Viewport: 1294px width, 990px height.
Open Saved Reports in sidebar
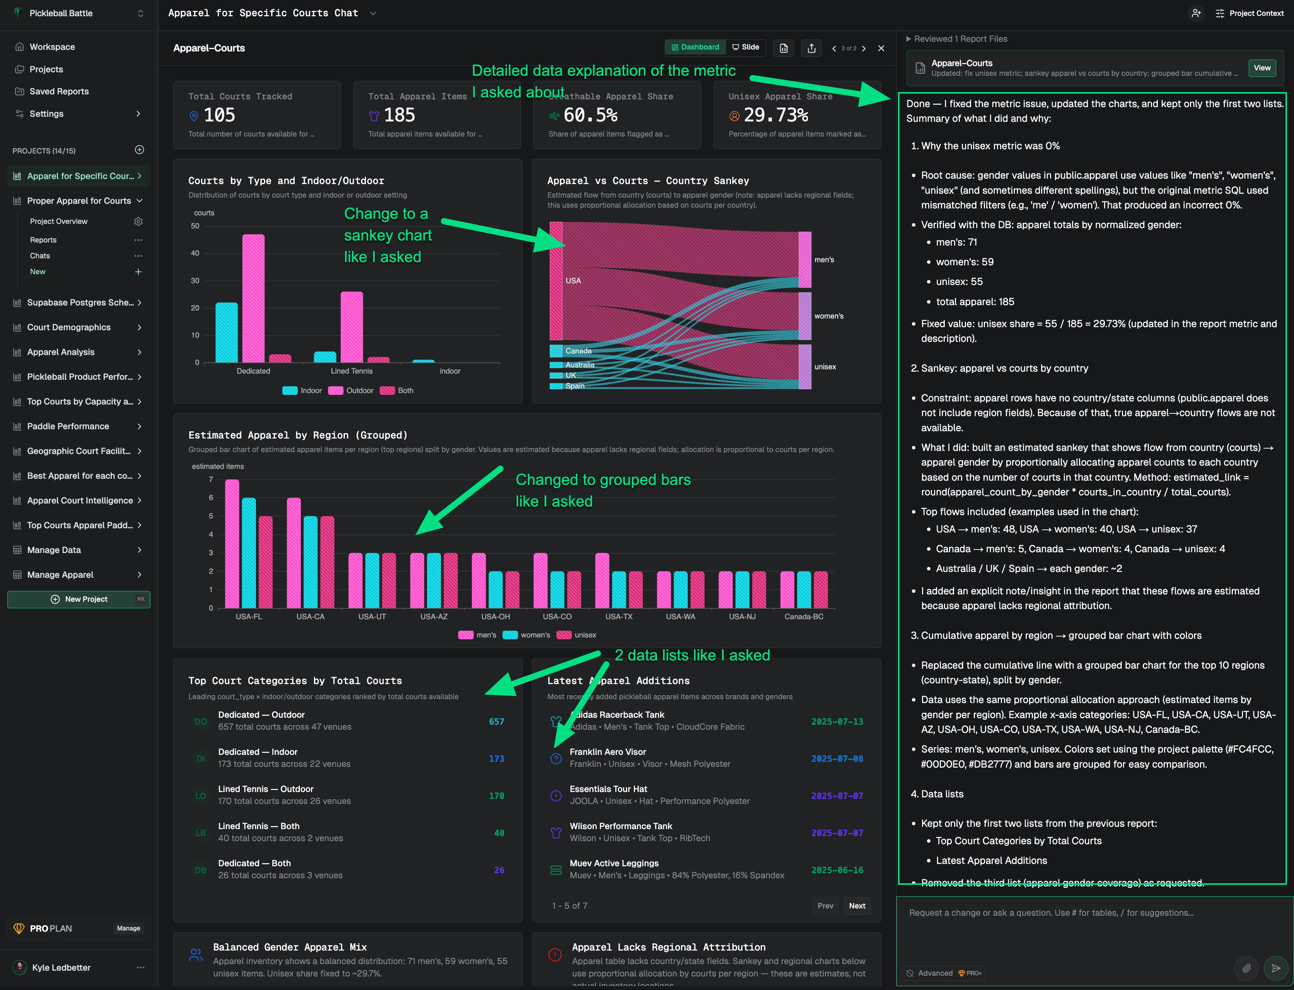59,91
